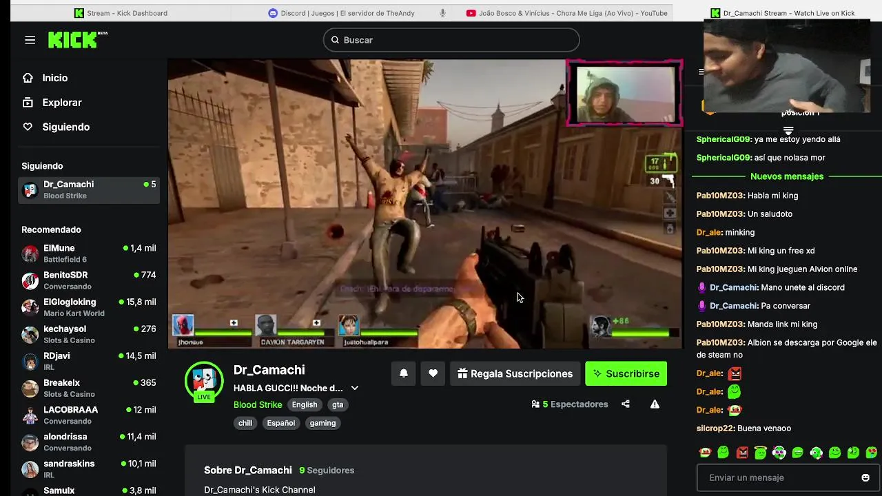Open RDjavi channel in sidebar
The image size is (882, 496).
[89, 361]
